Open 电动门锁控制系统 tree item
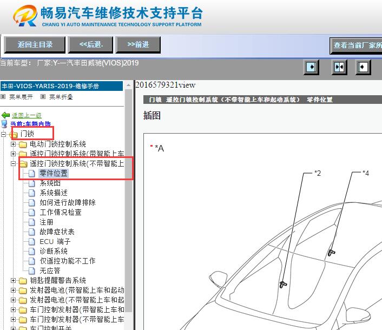Image resolution: width=382 pixels, height=330 pixels. [58, 144]
